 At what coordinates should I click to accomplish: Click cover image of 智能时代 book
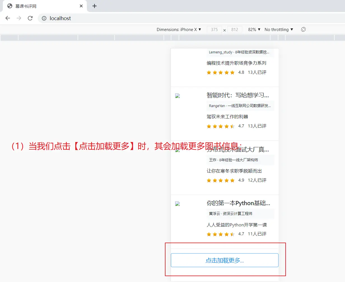point(178,96)
